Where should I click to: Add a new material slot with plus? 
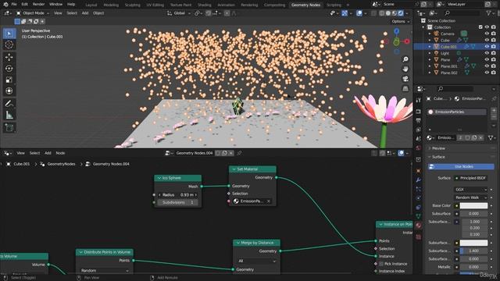point(494,111)
